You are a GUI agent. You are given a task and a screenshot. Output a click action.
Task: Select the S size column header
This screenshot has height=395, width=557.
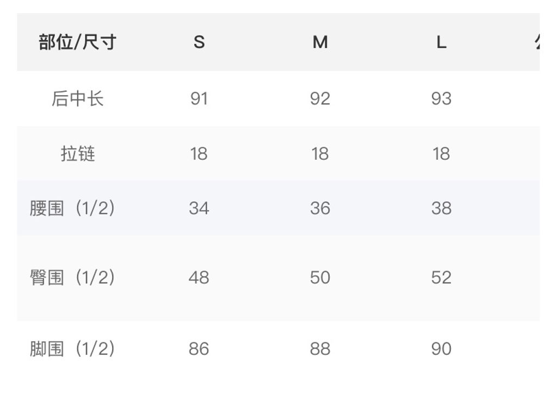coord(199,42)
